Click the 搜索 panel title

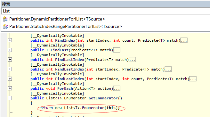pyautogui.click(x=6, y=4)
